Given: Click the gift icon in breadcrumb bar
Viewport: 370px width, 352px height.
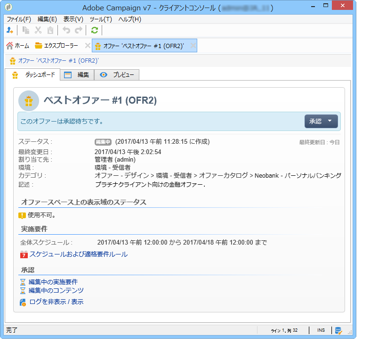Looking at the screenshot, I should pyautogui.click(x=13, y=61).
